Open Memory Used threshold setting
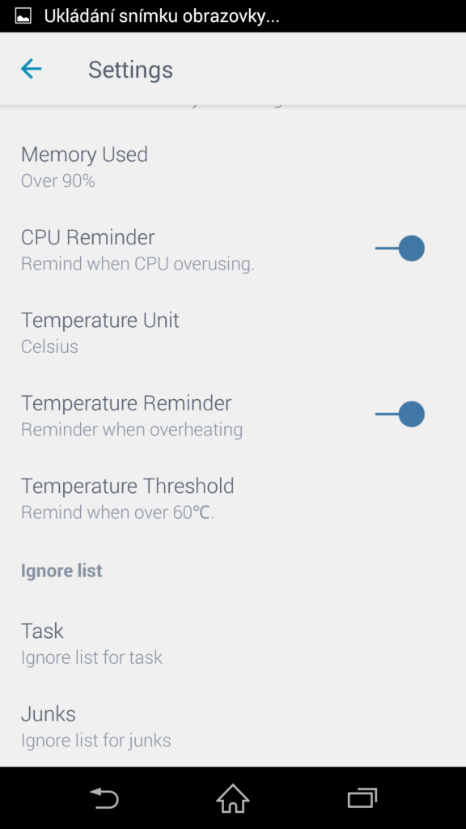Viewport: 466px width, 829px height. pyautogui.click(x=233, y=167)
